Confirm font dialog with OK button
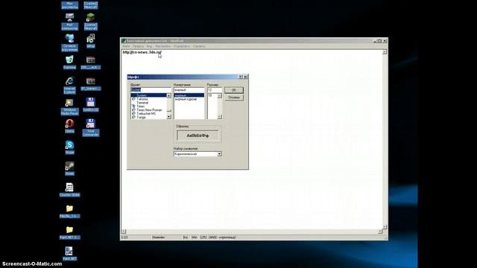Screen dimensions: 477x268 pyautogui.click(x=233, y=90)
